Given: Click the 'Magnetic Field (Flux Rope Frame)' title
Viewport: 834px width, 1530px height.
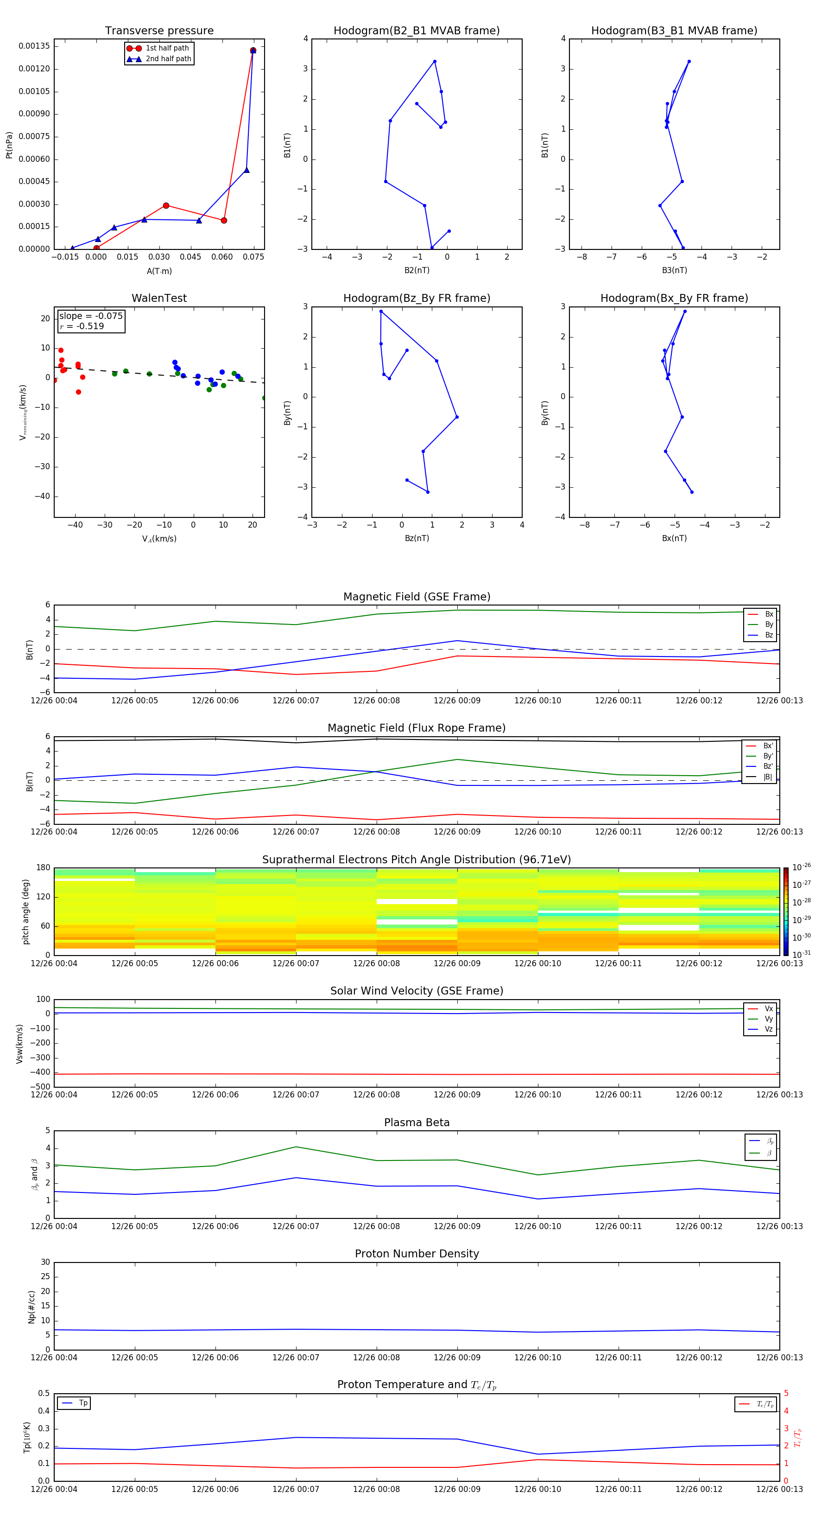Looking at the screenshot, I should tap(417, 728).
